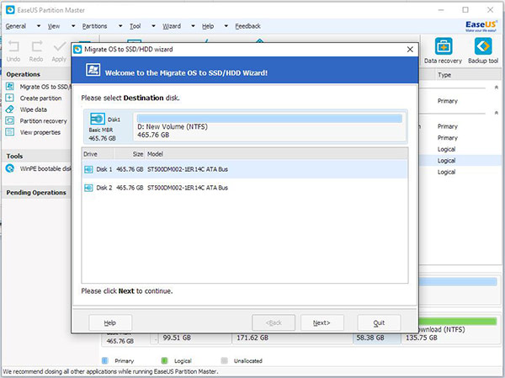Click the Disk 1 row drive icon
Image resolution: width=505 pixels, height=378 pixels.
(88, 169)
